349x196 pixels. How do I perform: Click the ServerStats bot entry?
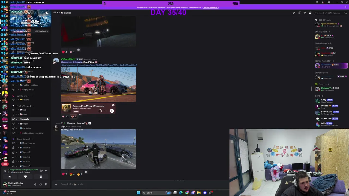pyautogui.click(x=331, y=112)
